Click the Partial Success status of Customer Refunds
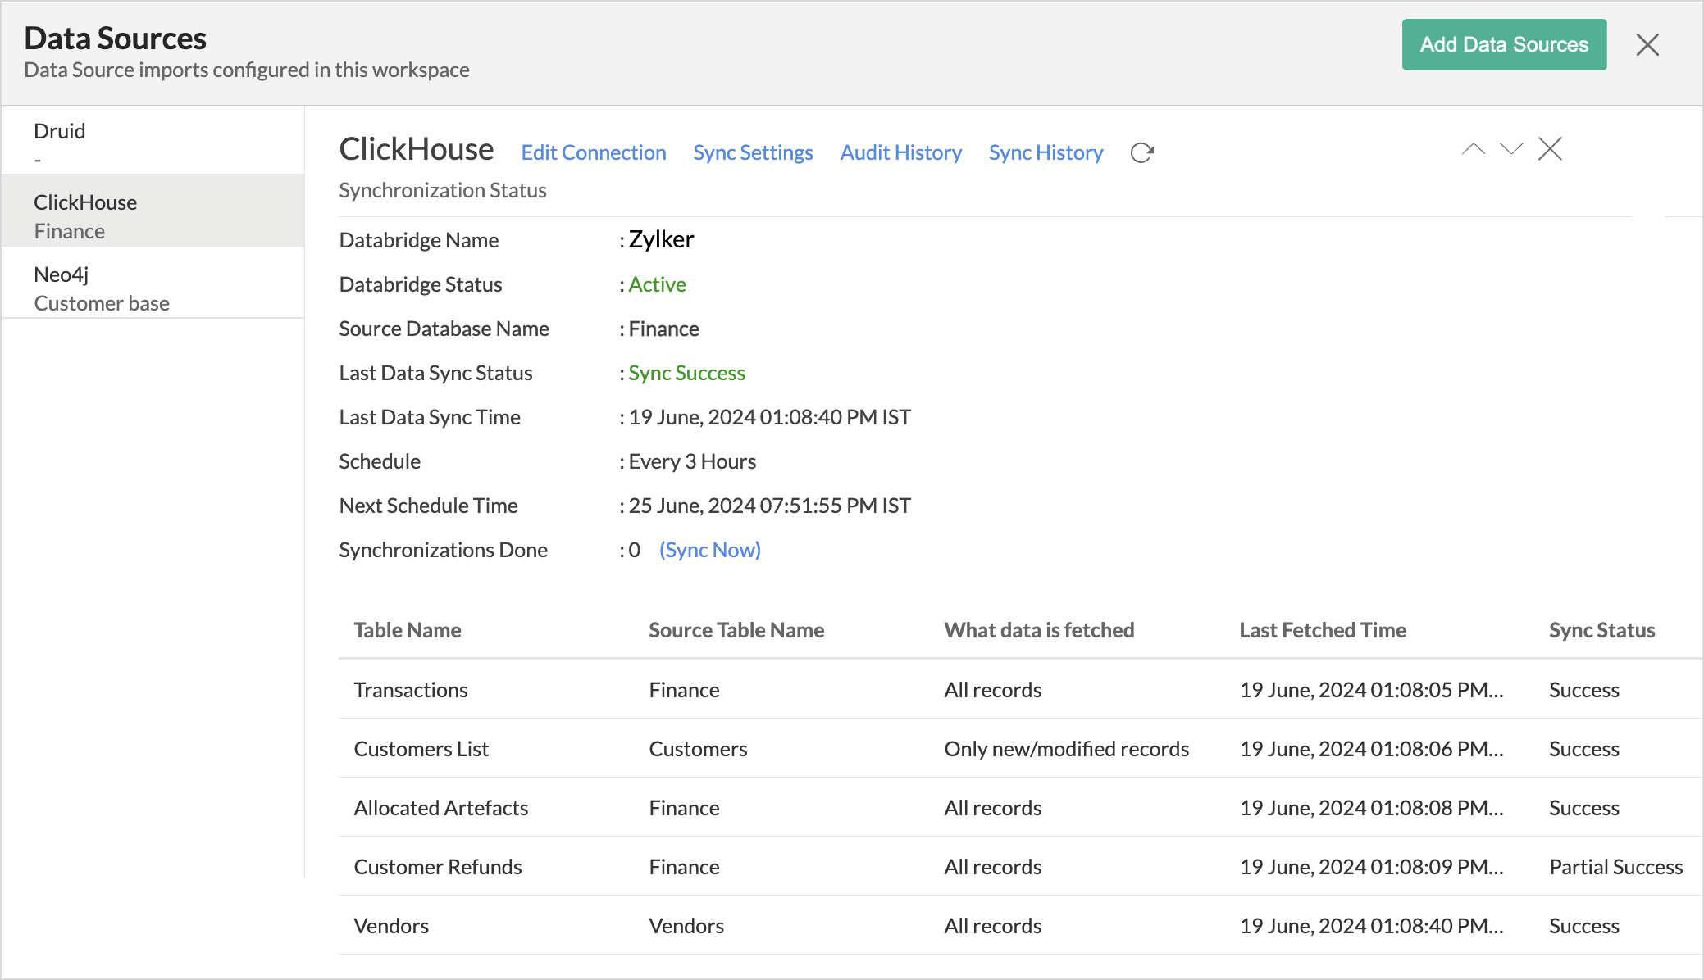 coord(1615,867)
